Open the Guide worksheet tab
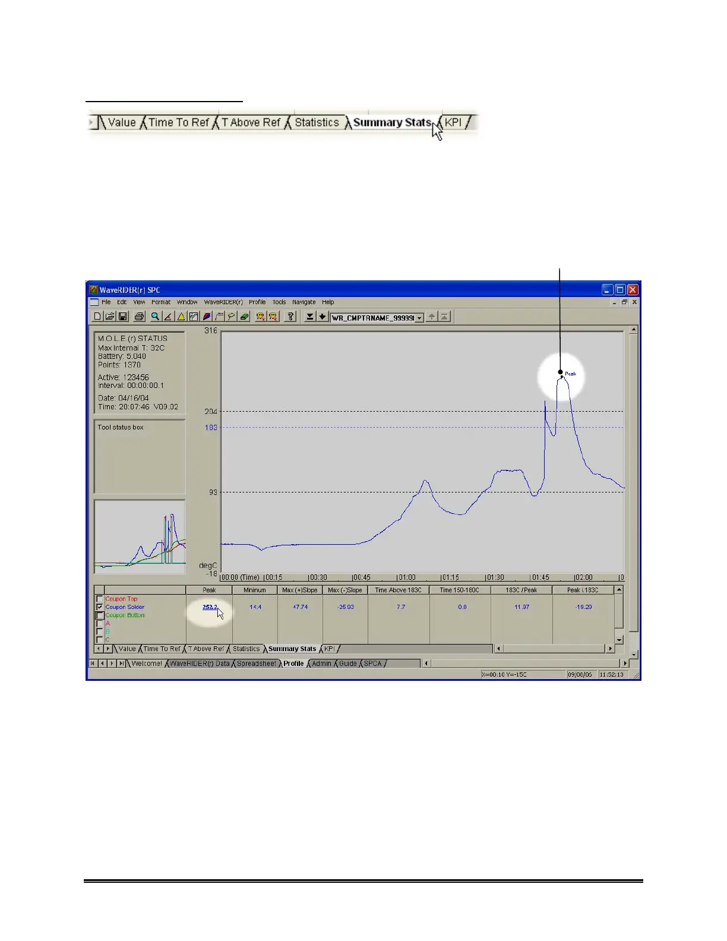Viewport: 727px width, 941px height. point(348,664)
